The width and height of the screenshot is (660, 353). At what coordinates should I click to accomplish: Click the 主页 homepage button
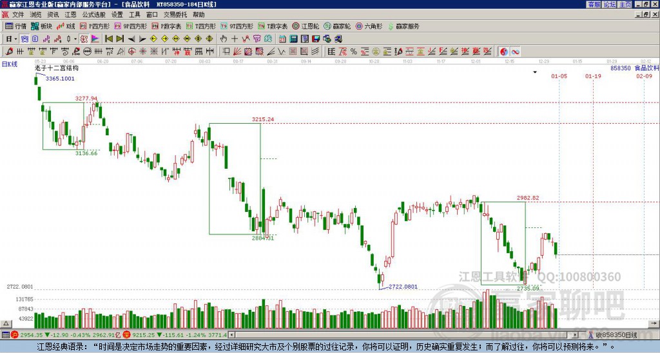click(625, 5)
